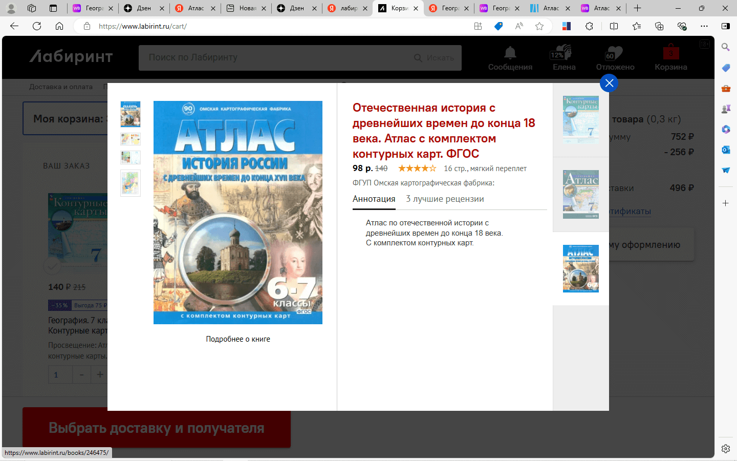737x461 pixels.
Task: Open Read aloud icon in address bar
Action: pos(519,26)
